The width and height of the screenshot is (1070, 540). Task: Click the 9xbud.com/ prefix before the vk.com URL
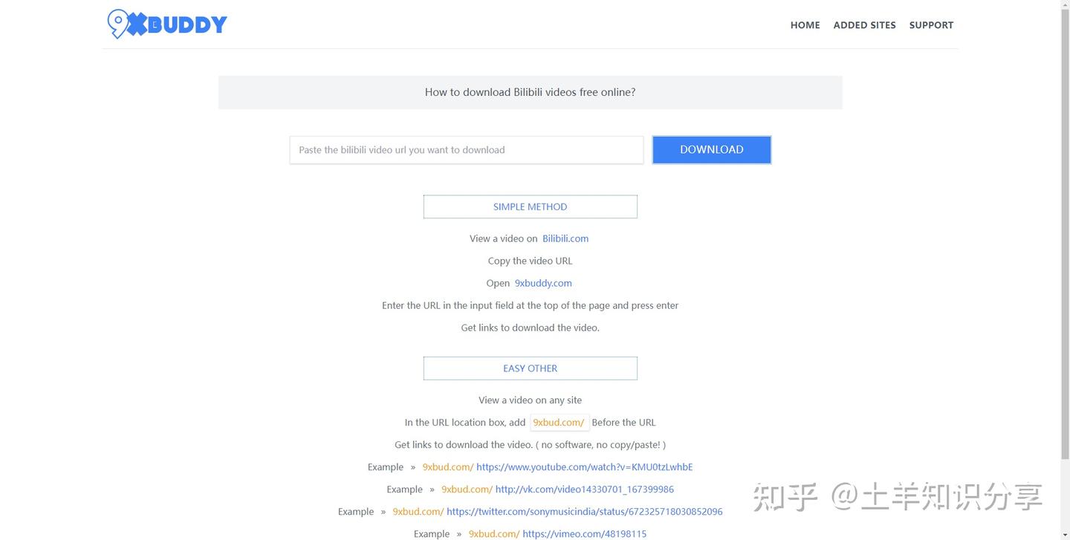467,489
